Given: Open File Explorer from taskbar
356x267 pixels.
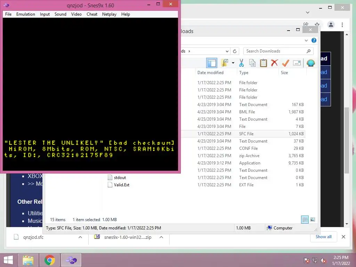Looking at the screenshot, I should coord(28,260).
